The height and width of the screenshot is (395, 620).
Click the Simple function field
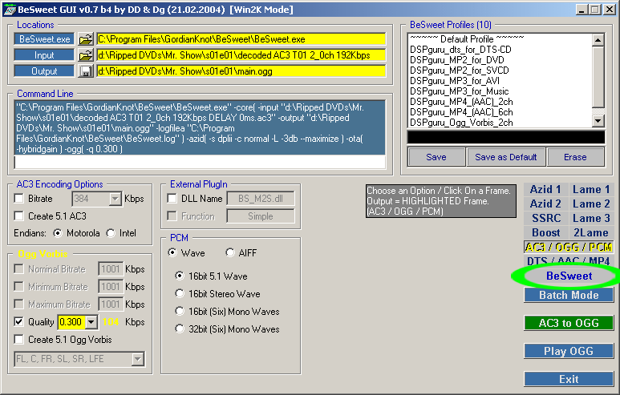261,216
